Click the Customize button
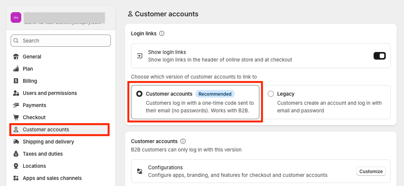 click(x=371, y=171)
